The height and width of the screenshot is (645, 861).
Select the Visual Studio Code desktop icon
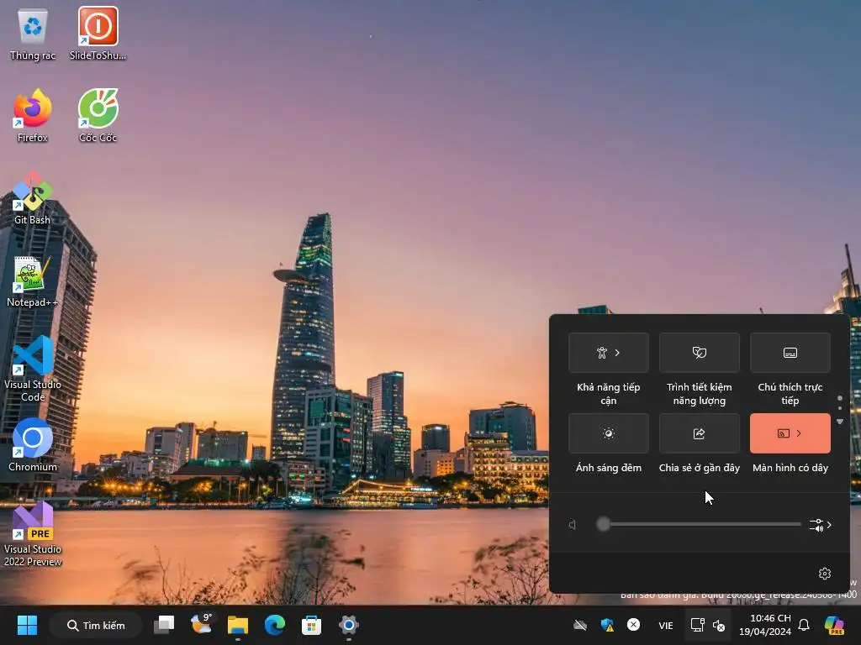click(x=33, y=369)
